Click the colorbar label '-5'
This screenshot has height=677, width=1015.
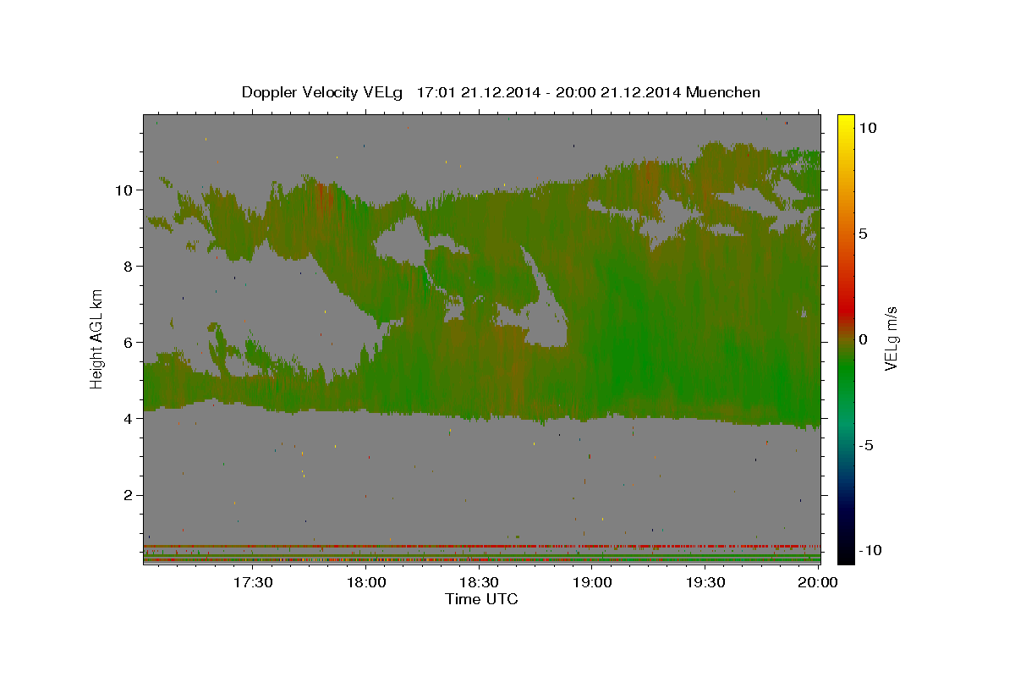pos(866,445)
